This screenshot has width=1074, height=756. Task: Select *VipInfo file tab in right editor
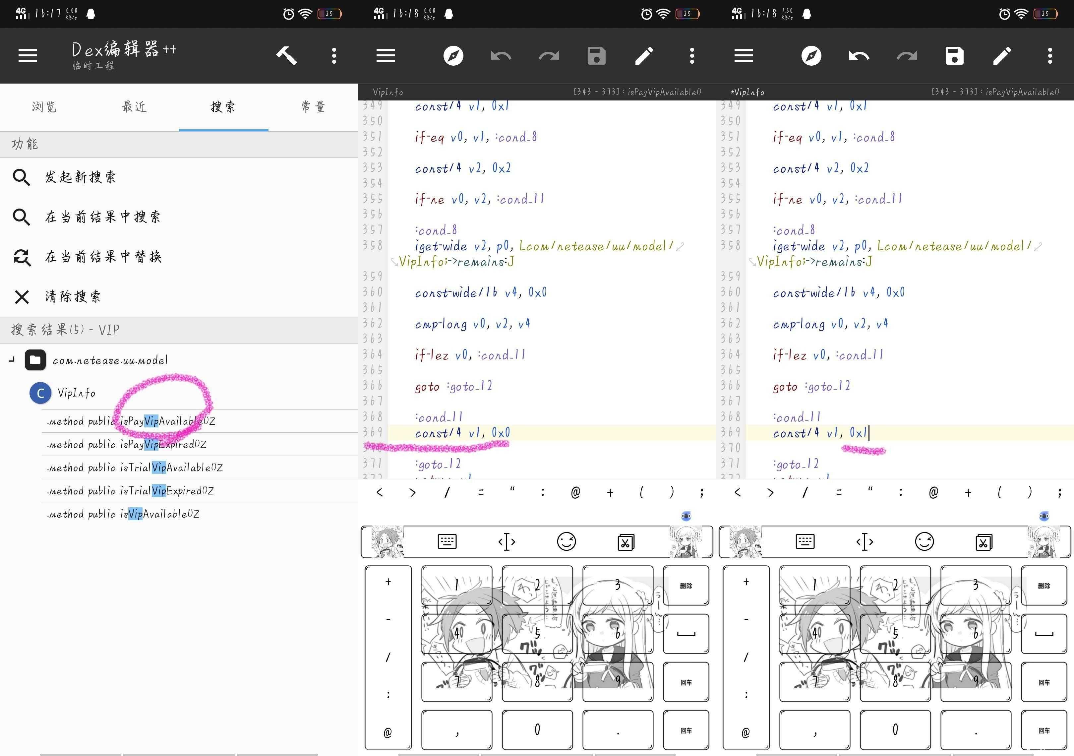pos(747,92)
